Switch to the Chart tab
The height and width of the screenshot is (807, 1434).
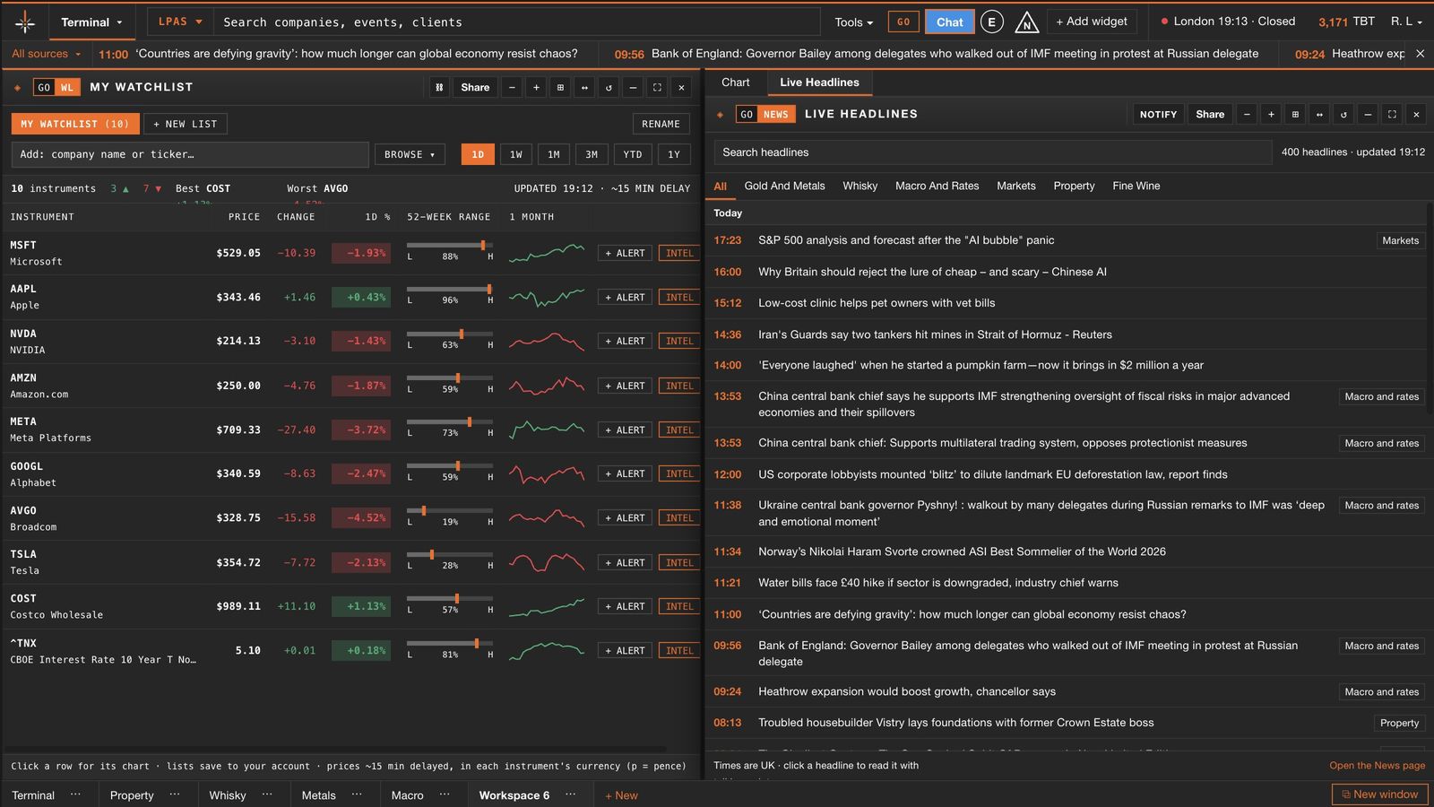(735, 82)
